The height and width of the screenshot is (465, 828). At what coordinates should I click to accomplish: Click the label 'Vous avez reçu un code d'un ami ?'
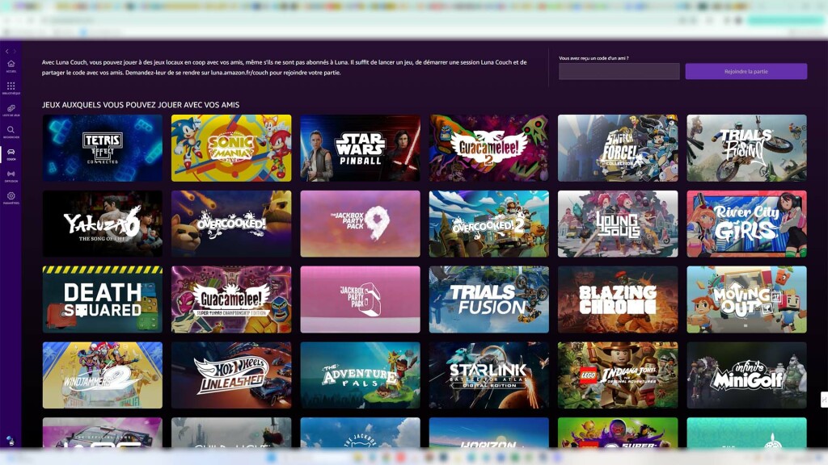pos(594,58)
